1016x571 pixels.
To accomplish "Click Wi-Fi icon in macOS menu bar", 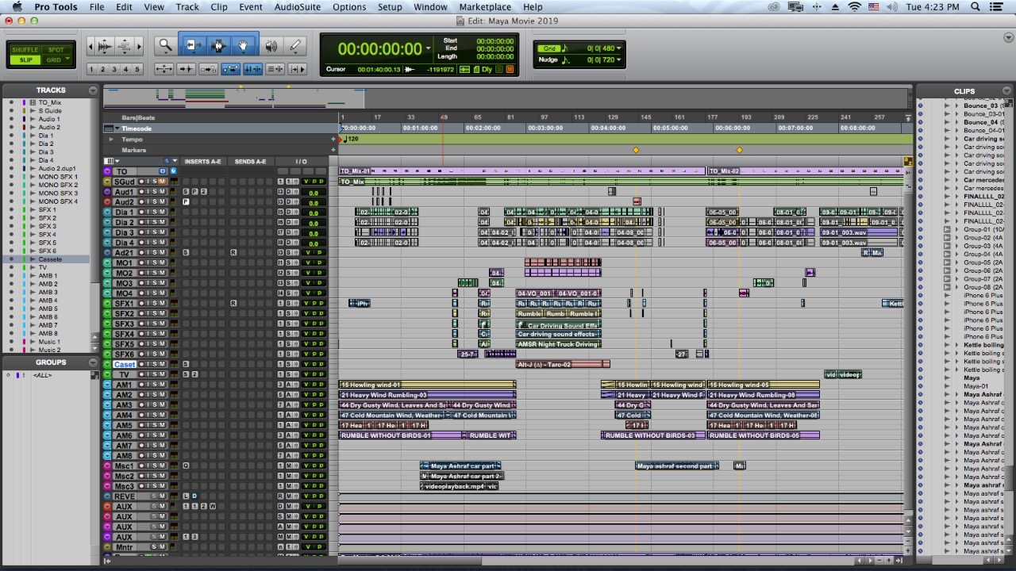I will [855, 7].
